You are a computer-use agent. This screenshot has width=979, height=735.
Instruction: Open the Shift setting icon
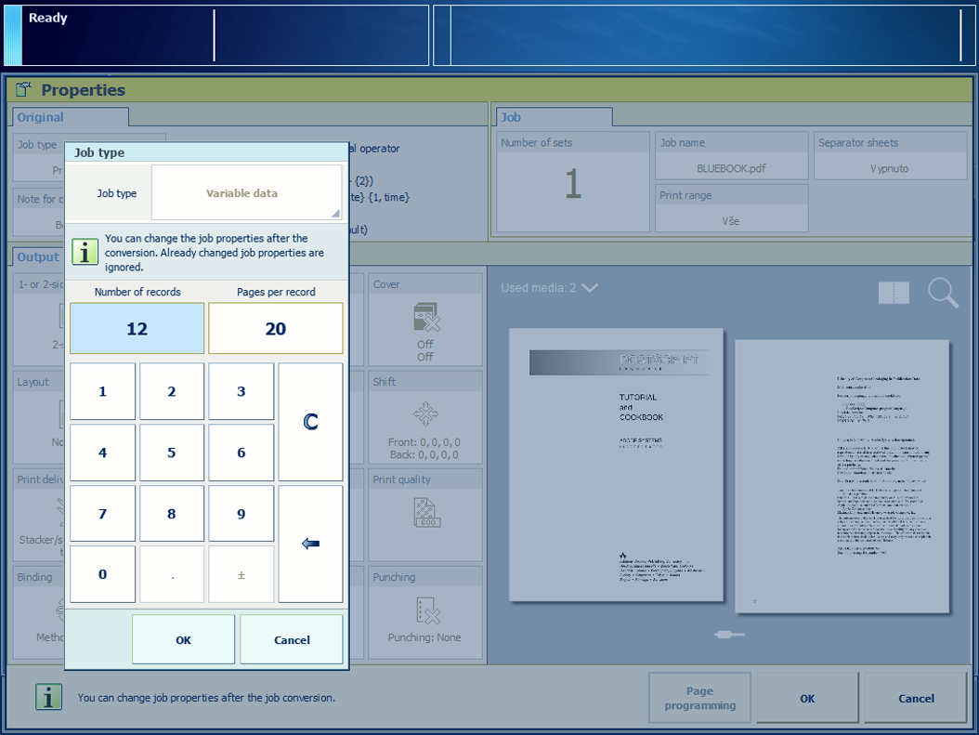pos(425,414)
